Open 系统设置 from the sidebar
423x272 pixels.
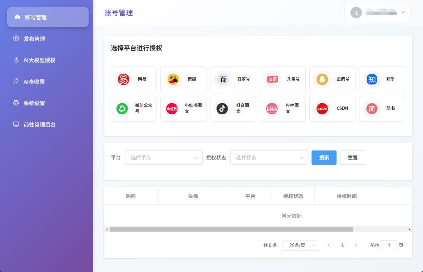34,103
